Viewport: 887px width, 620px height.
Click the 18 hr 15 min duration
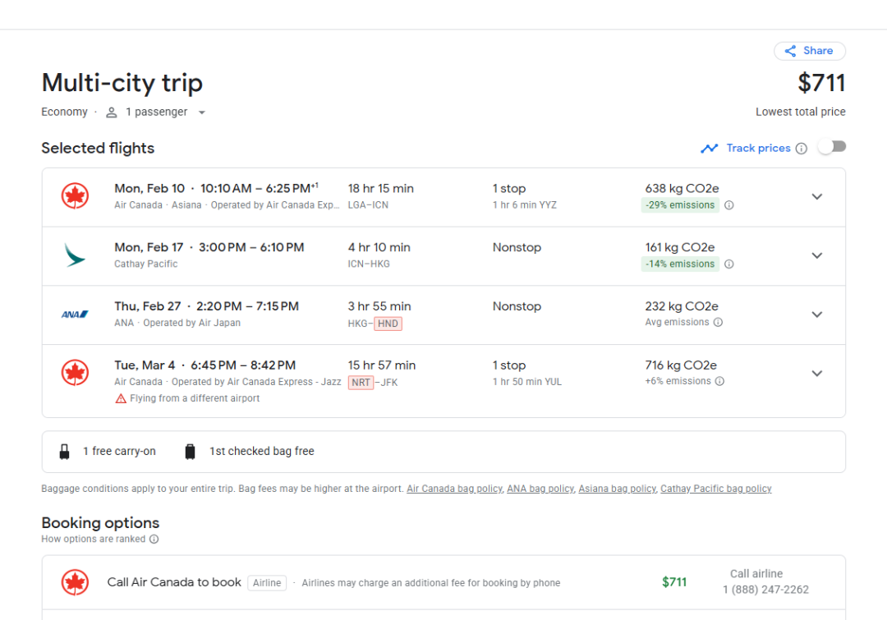[381, 188]
